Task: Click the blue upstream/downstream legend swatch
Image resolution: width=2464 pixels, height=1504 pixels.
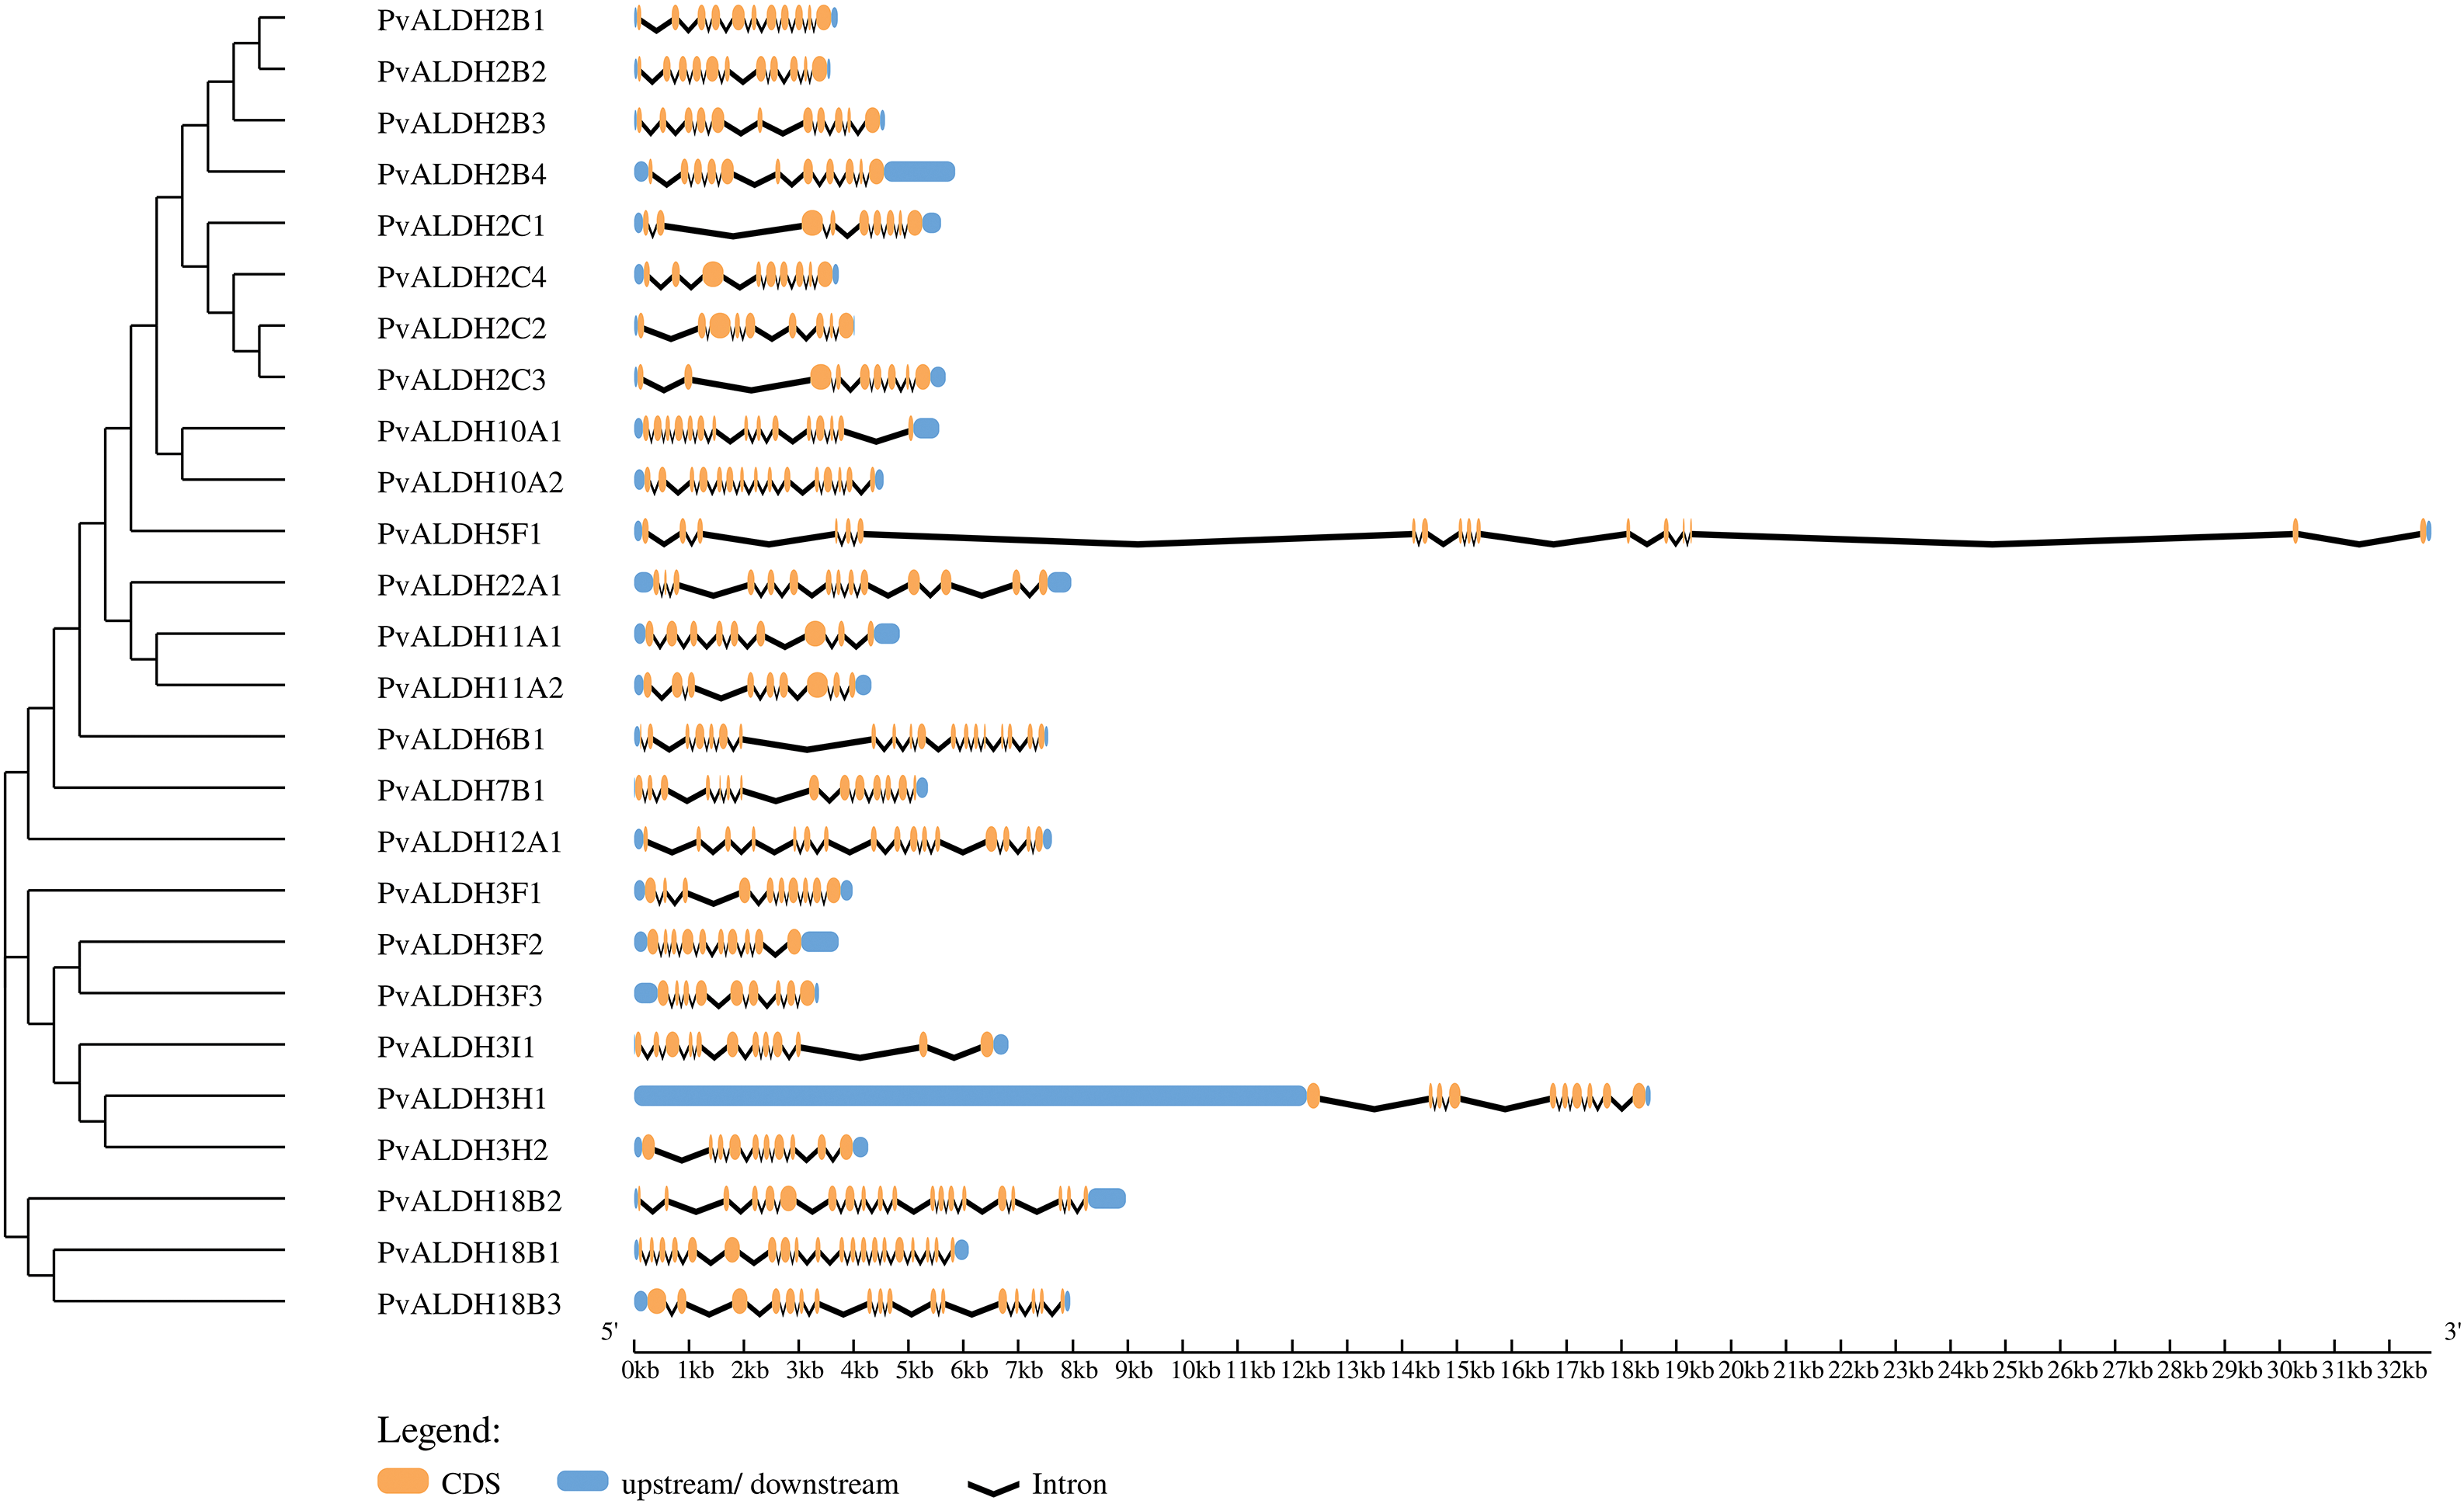Action: (582, 1481)
